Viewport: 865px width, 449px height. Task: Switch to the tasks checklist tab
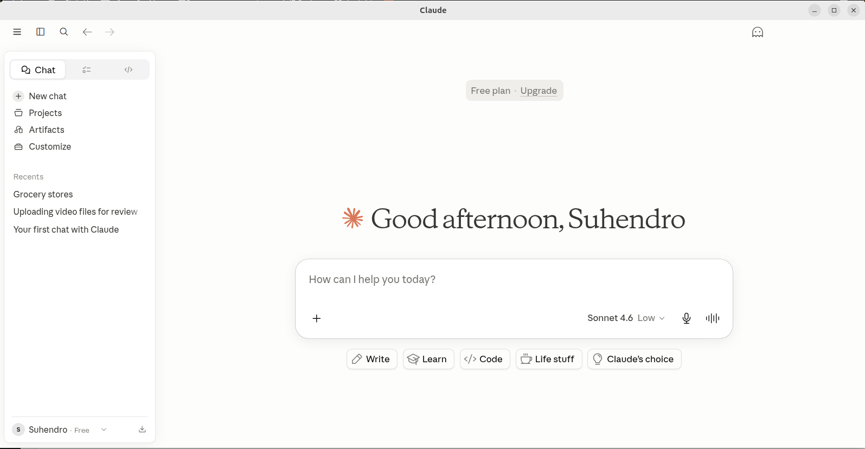[87, 70]
